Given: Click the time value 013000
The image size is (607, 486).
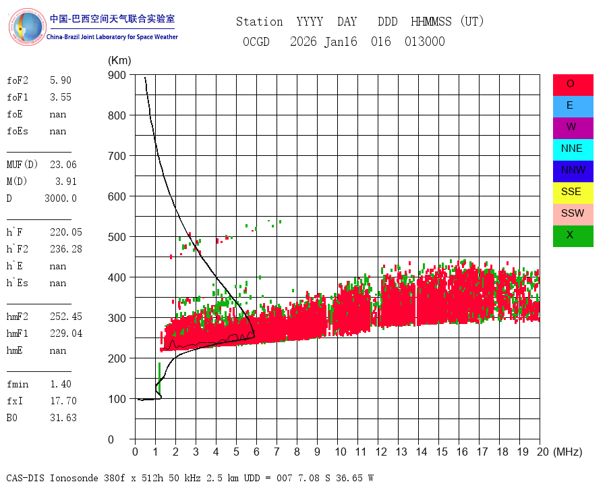Looking at the screenshot, I should [425, 41].
